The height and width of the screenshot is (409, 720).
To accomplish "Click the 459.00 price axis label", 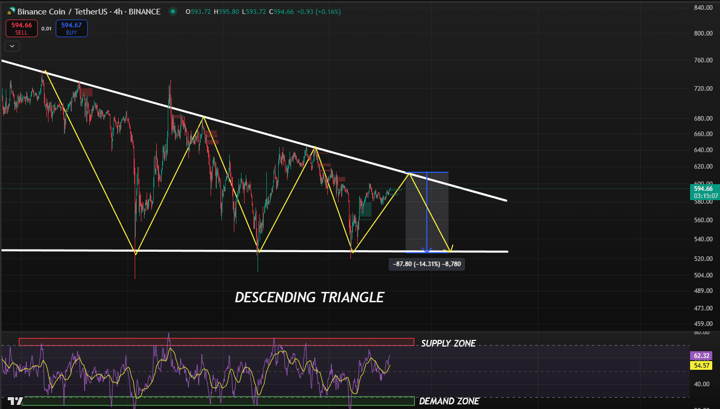I will [703, 324].
